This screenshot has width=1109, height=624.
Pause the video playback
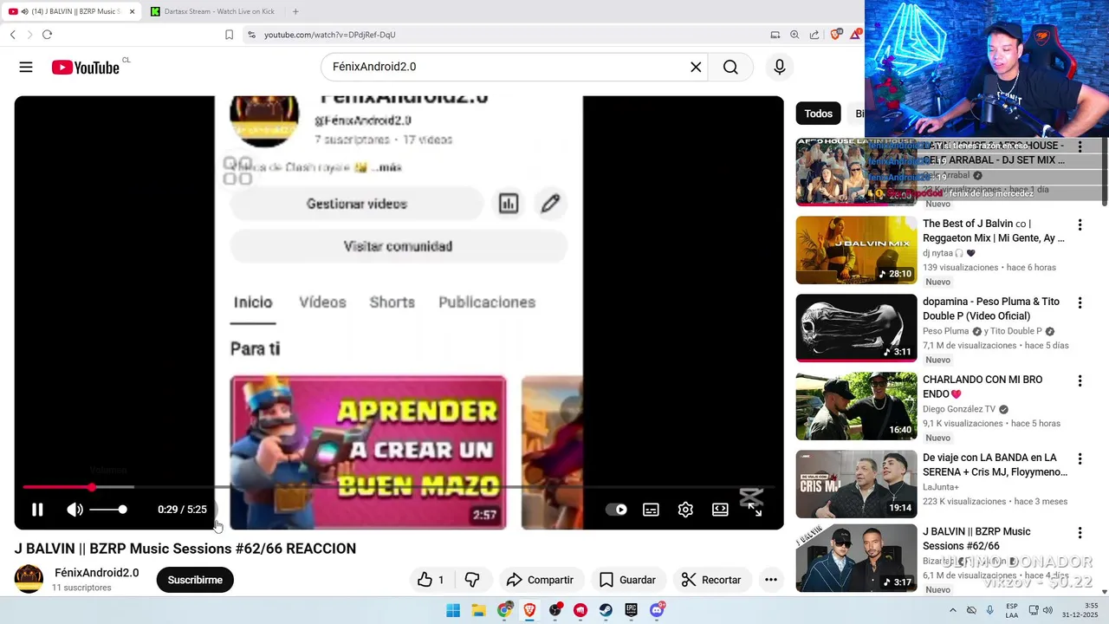(37, 510)
